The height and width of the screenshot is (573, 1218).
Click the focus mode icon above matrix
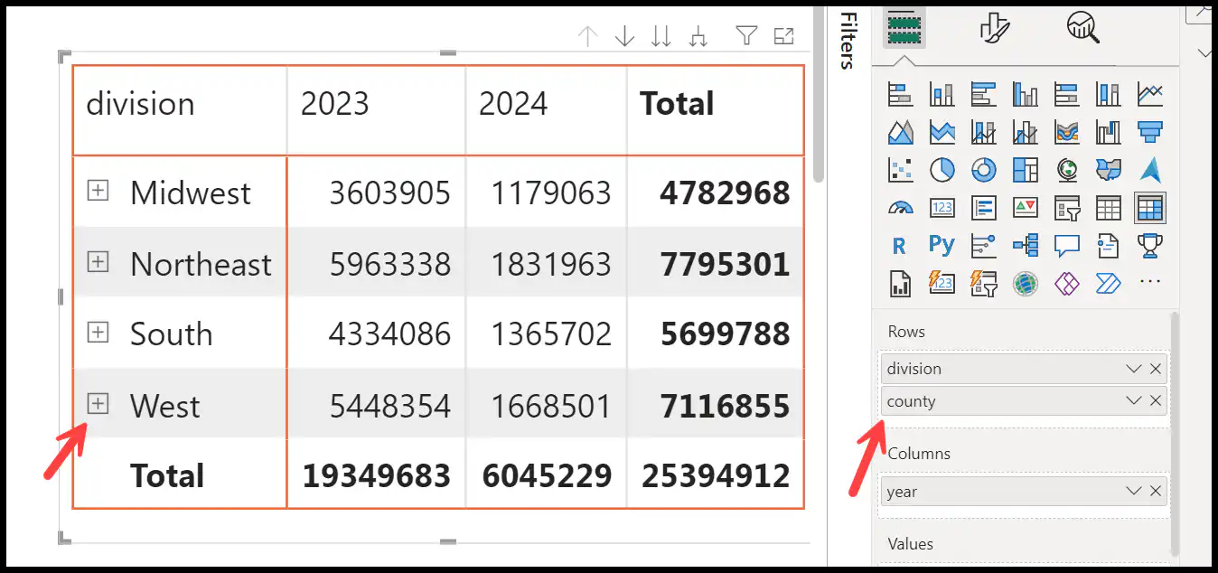pyautogui.click(x=784, y=36)
